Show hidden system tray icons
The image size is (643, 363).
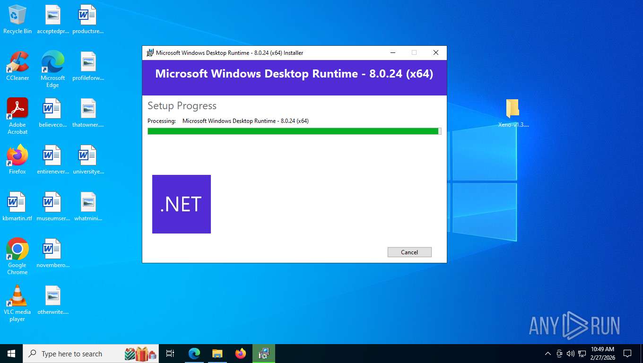(548, 354)
